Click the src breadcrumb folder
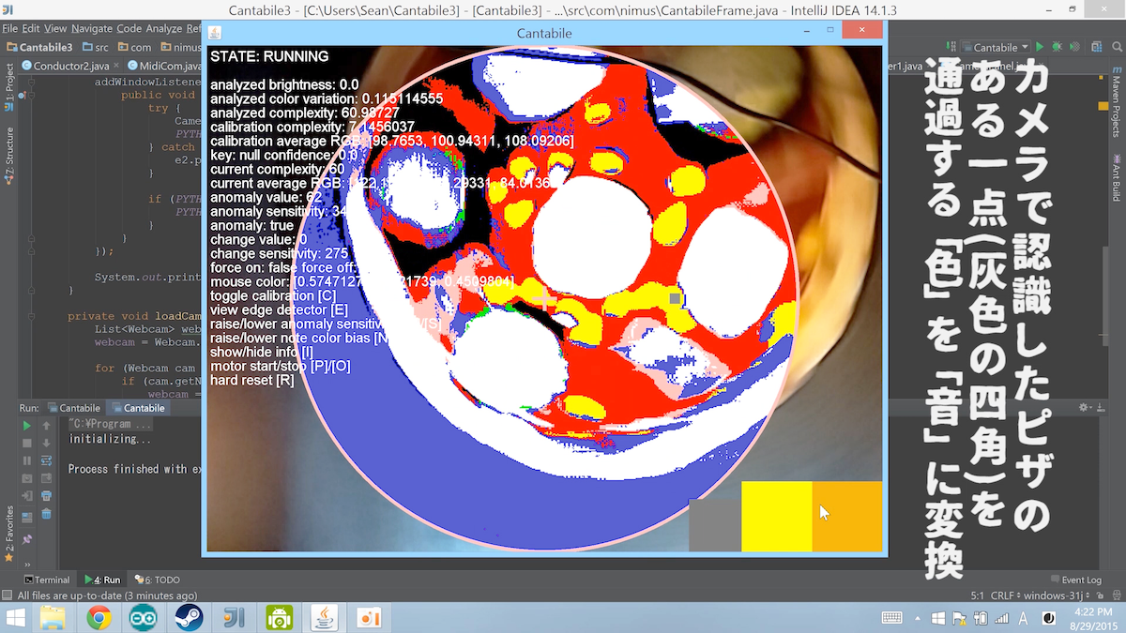This screenshot has width=1126, height=633. (x=97, y=47)
